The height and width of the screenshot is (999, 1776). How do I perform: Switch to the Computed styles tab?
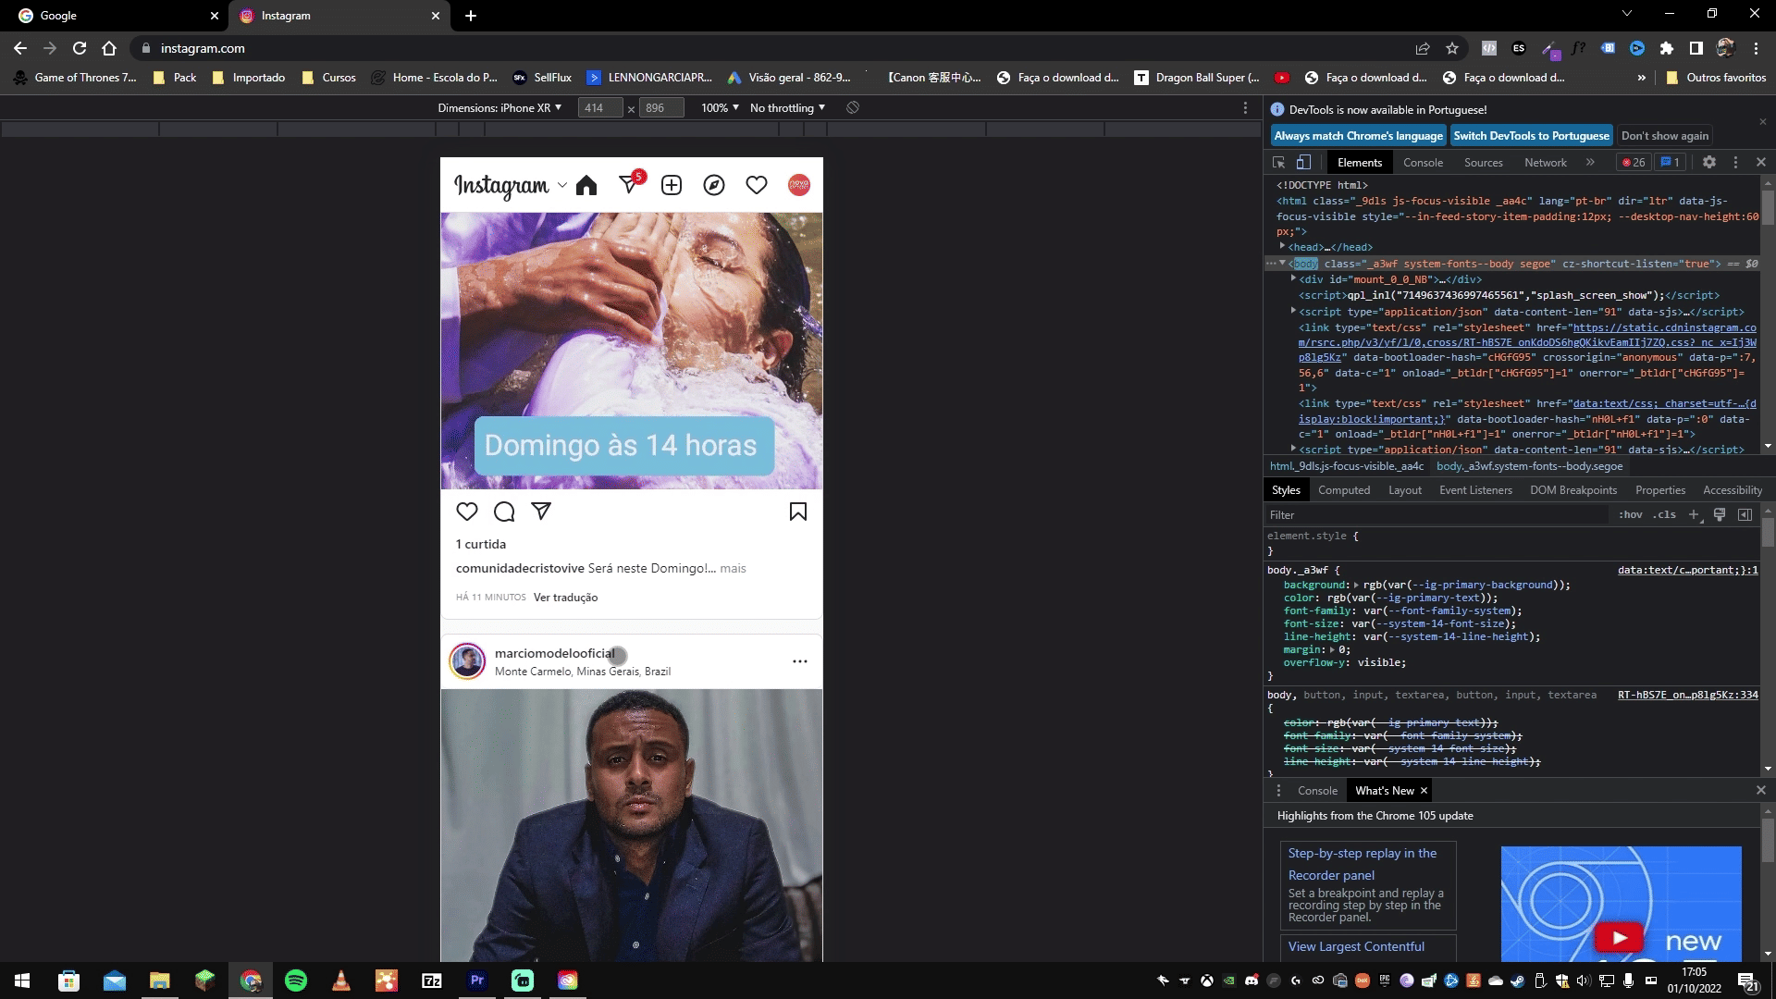1343,490
